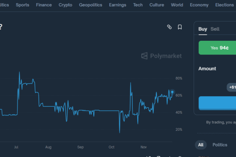Copy market link using chain icon

pos(170,27)
